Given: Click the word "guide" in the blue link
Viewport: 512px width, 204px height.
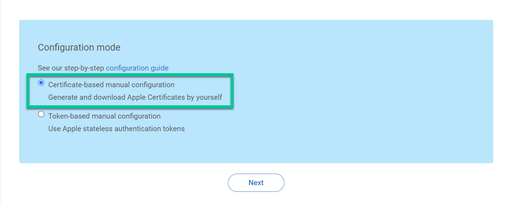Looking at the screenshot, I should (160, 68).
